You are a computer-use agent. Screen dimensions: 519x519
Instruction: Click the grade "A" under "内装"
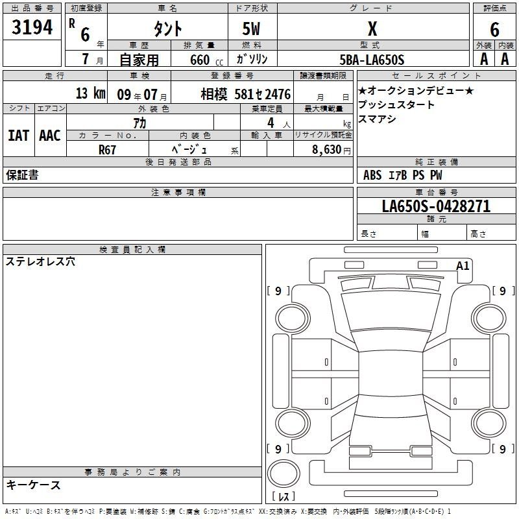point(505,59)
